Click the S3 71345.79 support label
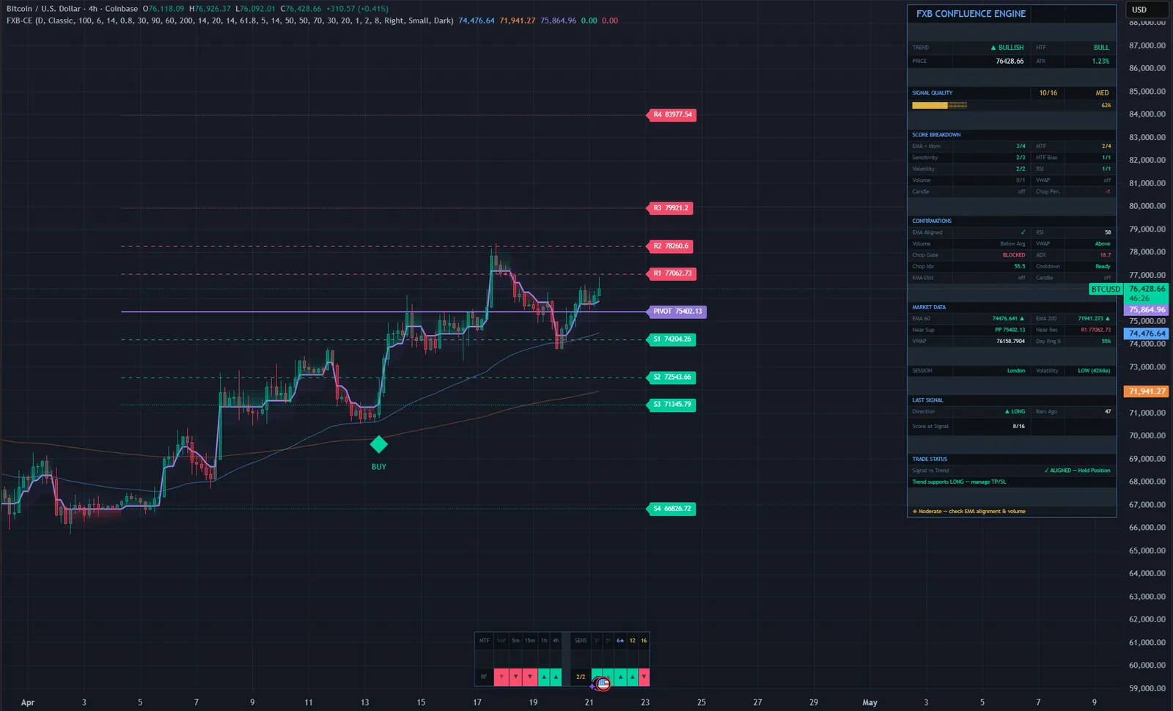 click(672, 405)
